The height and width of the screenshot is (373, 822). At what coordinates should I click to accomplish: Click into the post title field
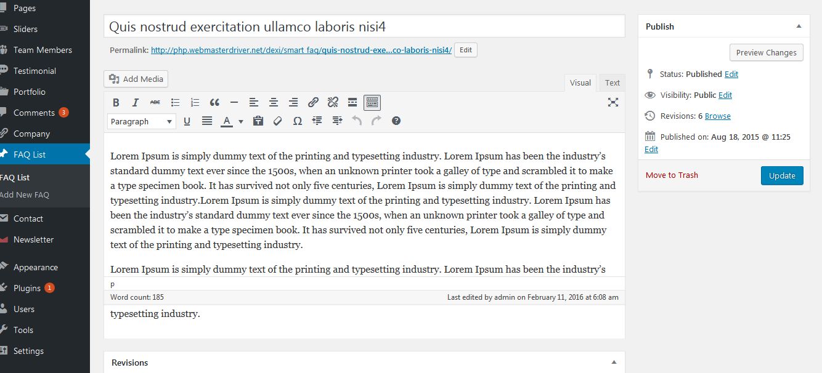coord(364,26)
